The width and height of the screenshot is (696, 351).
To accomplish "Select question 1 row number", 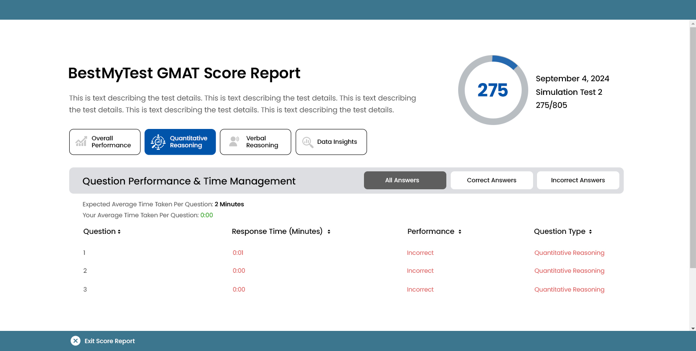I will [84, 253].
